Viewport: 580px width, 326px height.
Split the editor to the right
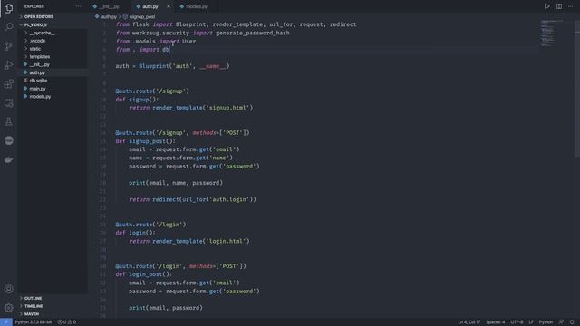[x=559, y=6]
